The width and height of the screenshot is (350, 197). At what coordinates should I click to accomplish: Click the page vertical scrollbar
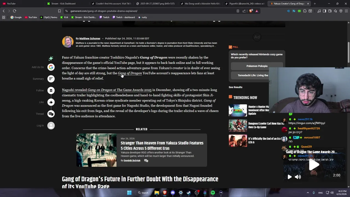tap(349, 52)
